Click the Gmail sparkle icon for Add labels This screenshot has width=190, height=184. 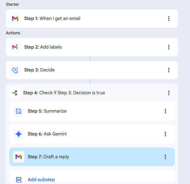pos(15,47)
